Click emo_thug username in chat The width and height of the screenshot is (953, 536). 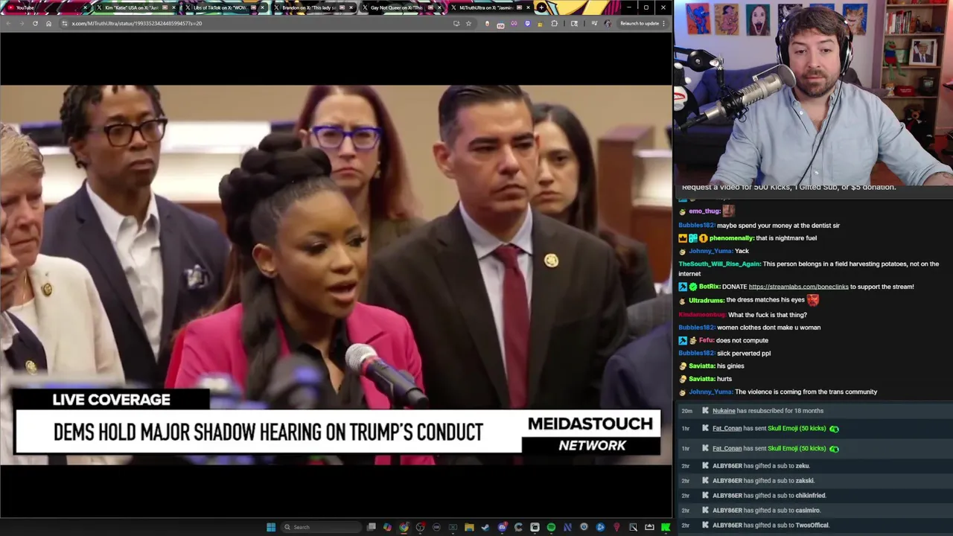pyautogui.click(x=704, y=211)
